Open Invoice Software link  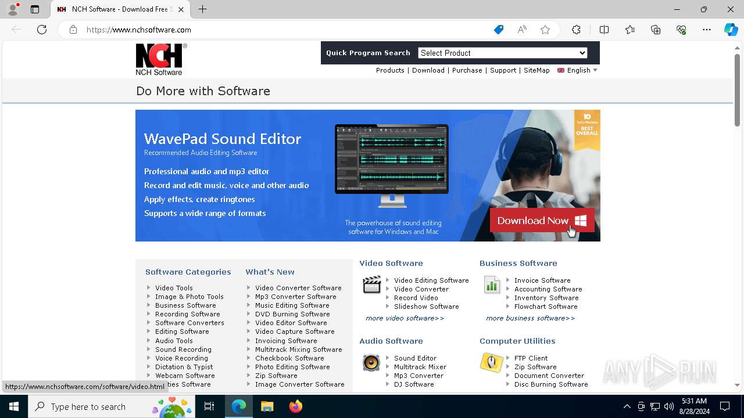coord(542,280)
